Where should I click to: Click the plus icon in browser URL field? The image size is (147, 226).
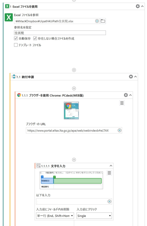click(119, 130)
